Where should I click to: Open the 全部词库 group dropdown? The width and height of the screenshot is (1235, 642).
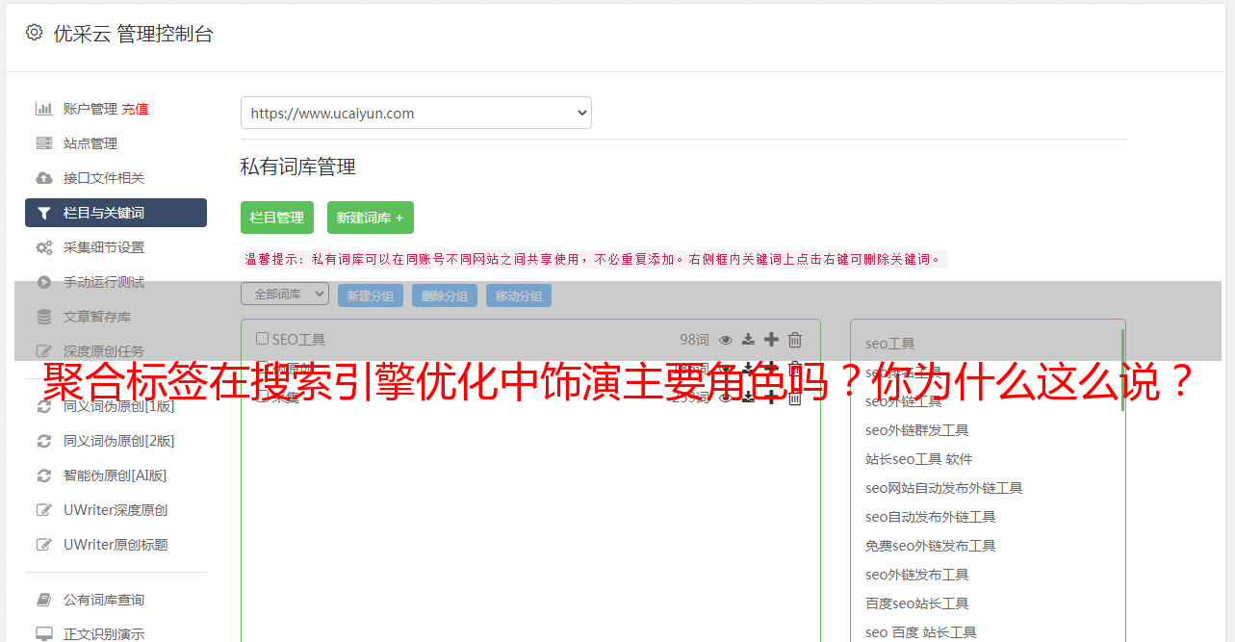click(285, 295)
